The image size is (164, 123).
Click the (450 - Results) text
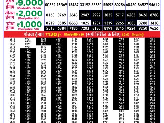(133, 35)
